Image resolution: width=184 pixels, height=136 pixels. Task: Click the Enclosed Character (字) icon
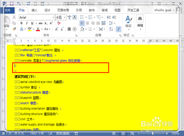click(75, 29)
